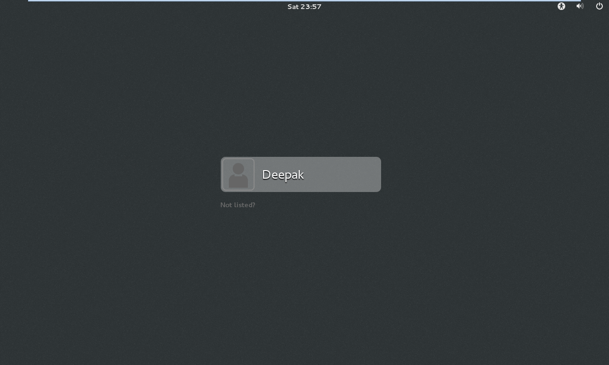The image size is (609, 365).
Task: Click the name "Deepak" text
Action: pyautogui.click(x=283, y=174)
